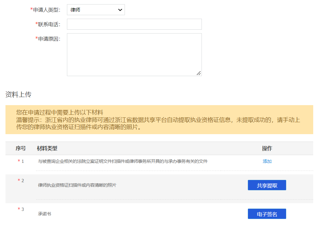Click the 操作 column header
This screenshot has height=227, width=319.
coord(267,148)
